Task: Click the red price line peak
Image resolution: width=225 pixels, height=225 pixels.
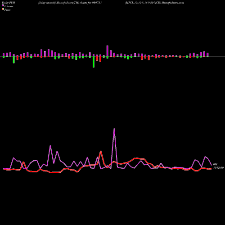Action: (x=101, y=151)
